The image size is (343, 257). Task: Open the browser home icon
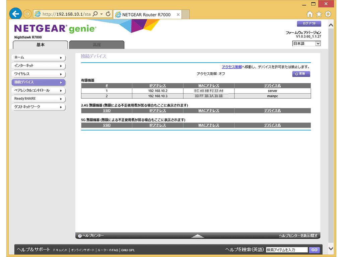click(x=310, y=14)
